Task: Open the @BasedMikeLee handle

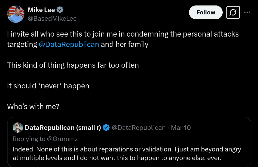Action: [52, 18]
